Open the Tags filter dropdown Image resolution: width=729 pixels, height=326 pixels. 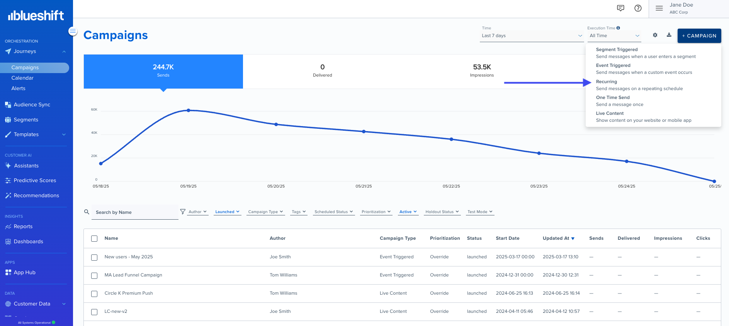[x=299, y=212]
